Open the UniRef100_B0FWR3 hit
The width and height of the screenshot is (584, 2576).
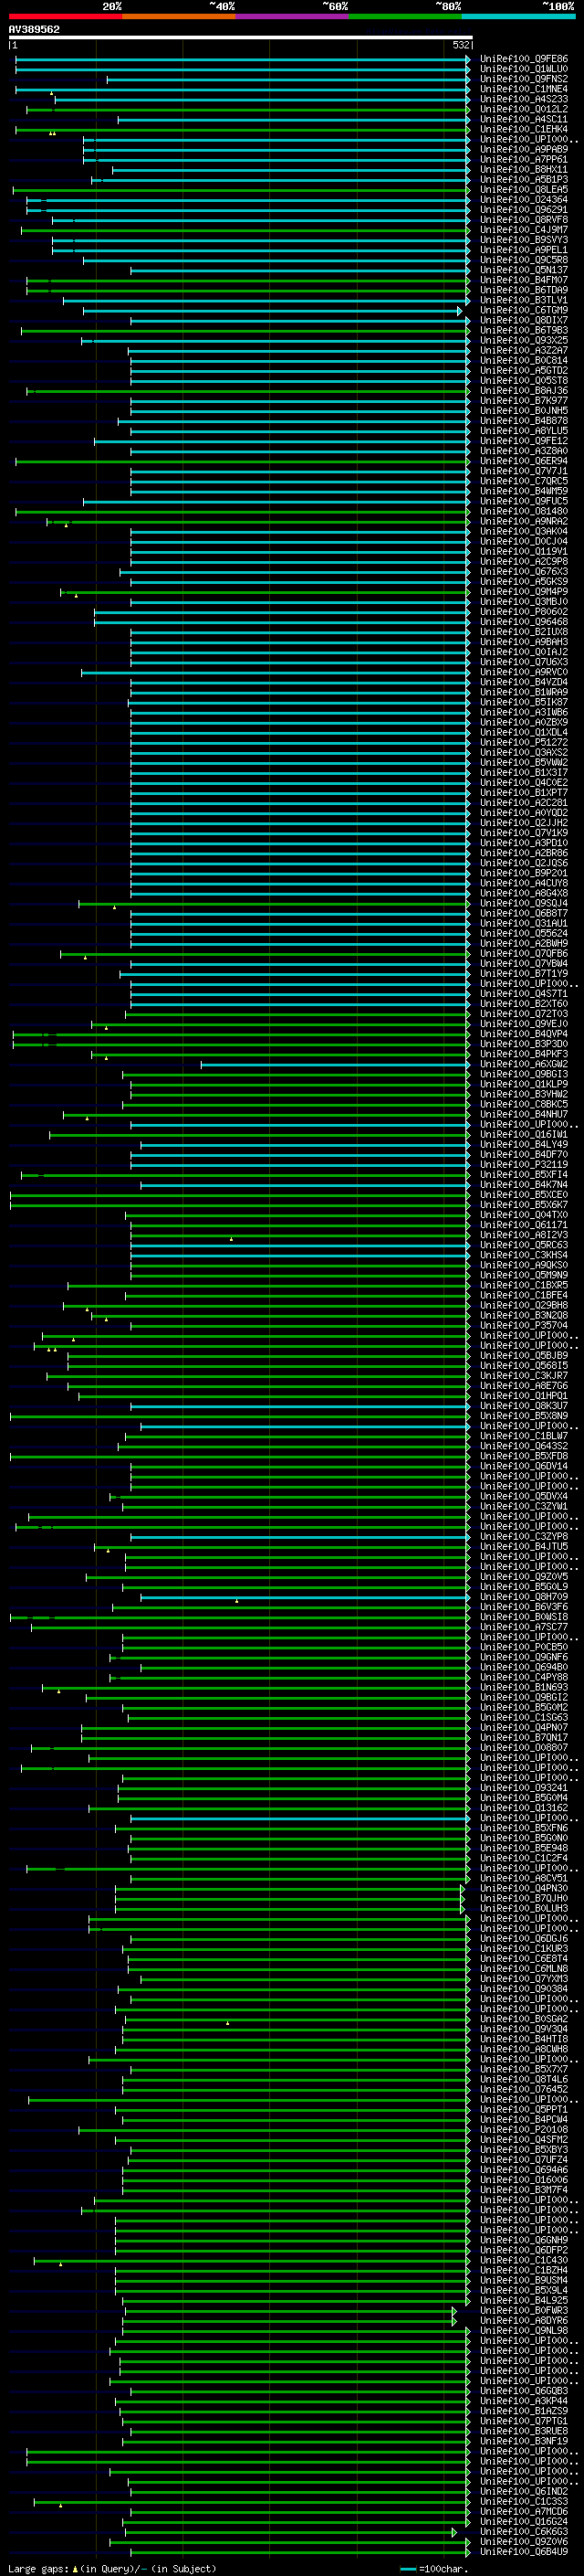pos(523,2310)
